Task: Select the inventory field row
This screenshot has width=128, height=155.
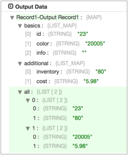Action: click(66, 72)
